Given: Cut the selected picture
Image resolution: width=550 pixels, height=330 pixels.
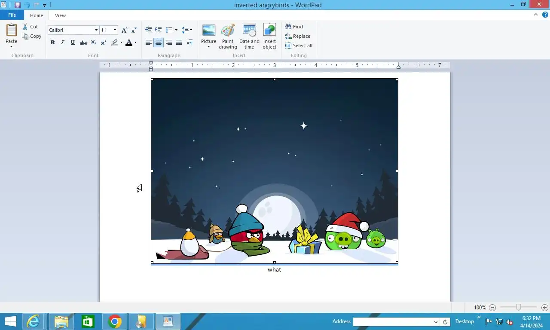Looking at the screenshot, I should click(x=31, y=27).
